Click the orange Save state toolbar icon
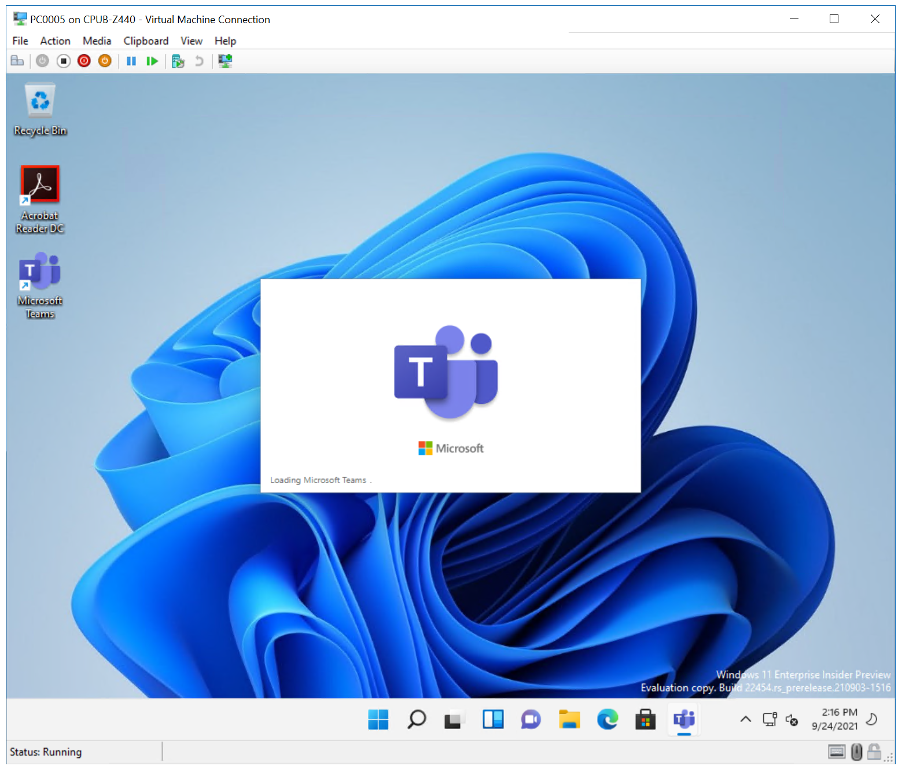The width and height of the screenshot is (898, 766). (105, 61)
